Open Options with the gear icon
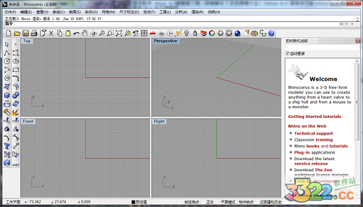The image size is (363, 207). click(x=255, y=33)
